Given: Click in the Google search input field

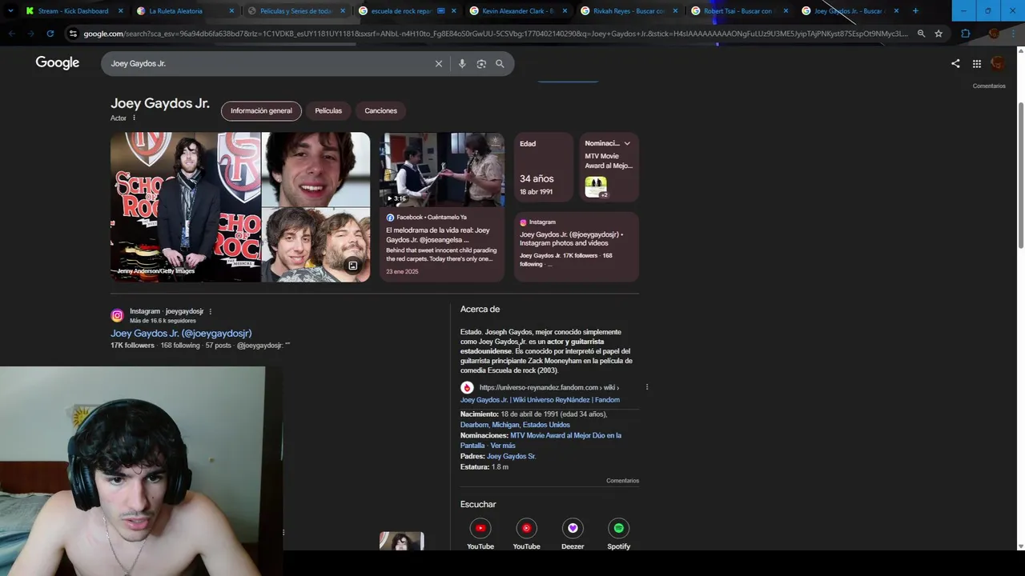Looking at the screenshot, I should coord(268,64).
